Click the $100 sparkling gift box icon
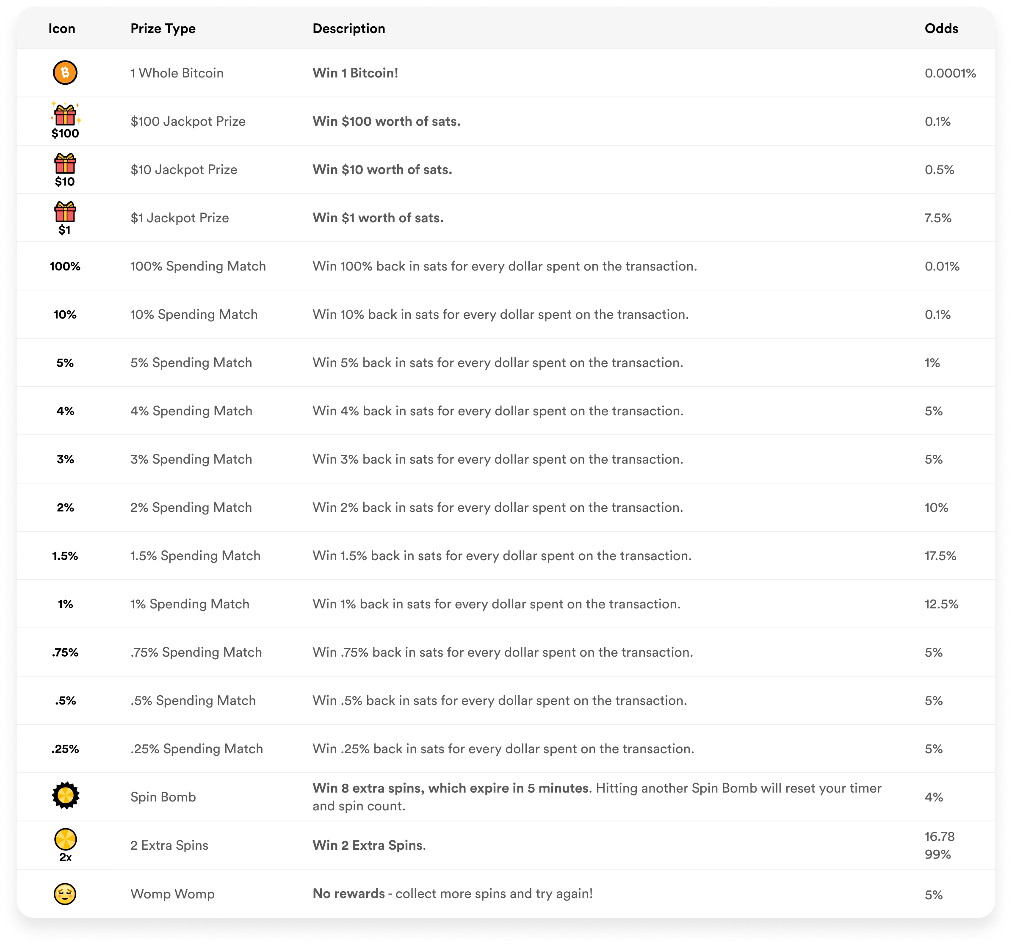The height and width of the screenshot is (945, 1012). [65, 120]
